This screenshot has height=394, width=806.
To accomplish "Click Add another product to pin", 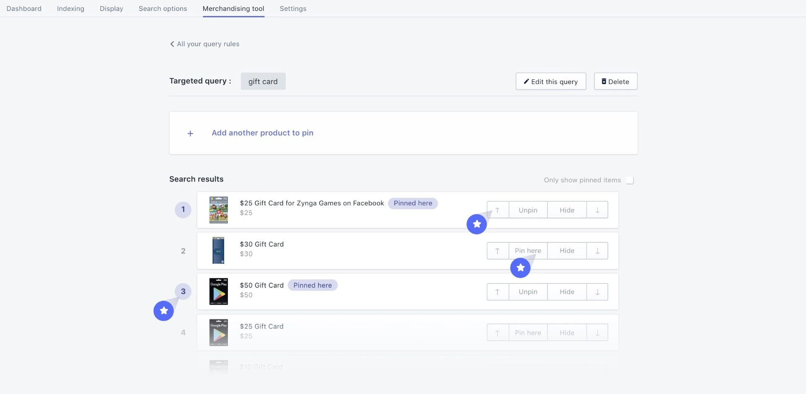I will point(262,133).
